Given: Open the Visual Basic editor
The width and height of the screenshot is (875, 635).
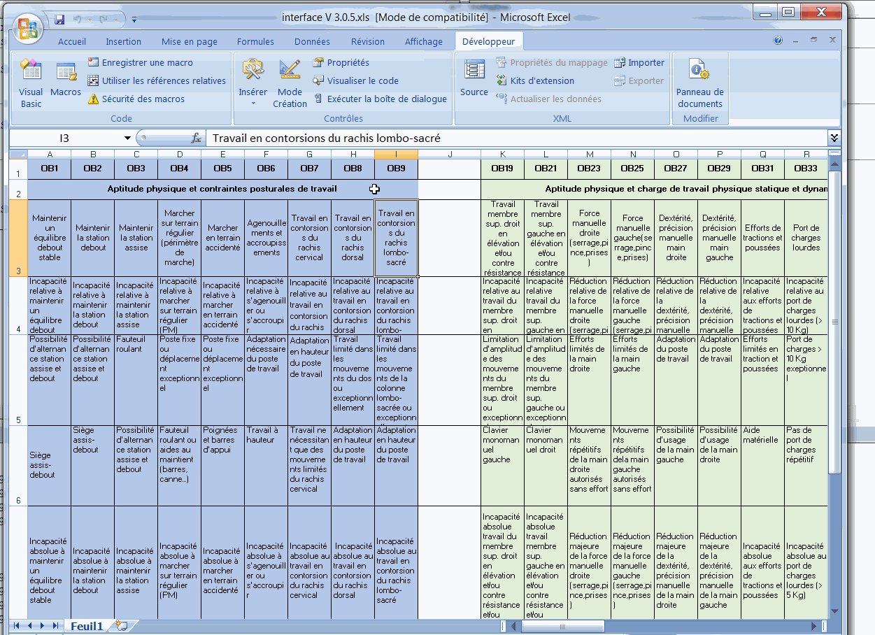Looking at the screenshot, I should tap(31, 83).
